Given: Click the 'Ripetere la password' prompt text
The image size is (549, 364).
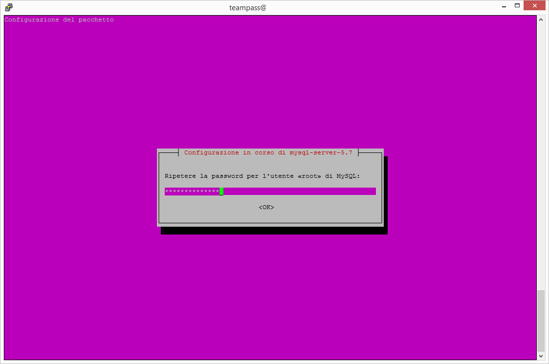Looking at the screenshot, I should [x=262, y=176].
